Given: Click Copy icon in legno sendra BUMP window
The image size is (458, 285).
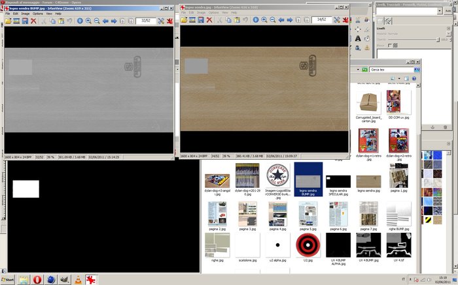Looking at the screenshot, I should click(x=52, y=21).
